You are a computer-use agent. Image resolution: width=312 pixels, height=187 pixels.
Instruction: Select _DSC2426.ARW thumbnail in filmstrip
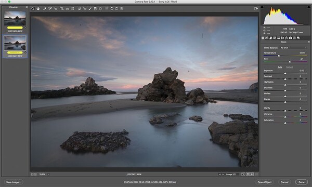[15, 18]
